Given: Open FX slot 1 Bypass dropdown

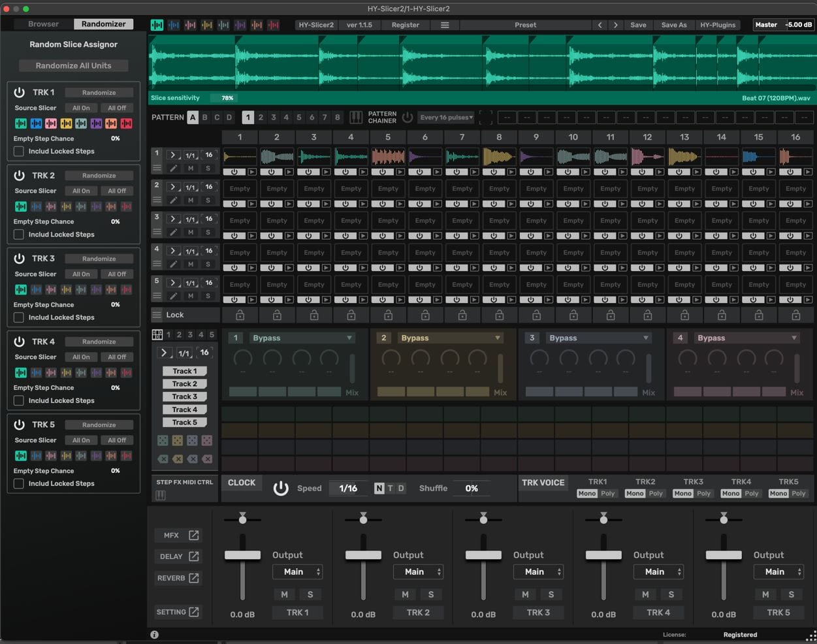Looking at the screenshot, I should coord(302,338).
